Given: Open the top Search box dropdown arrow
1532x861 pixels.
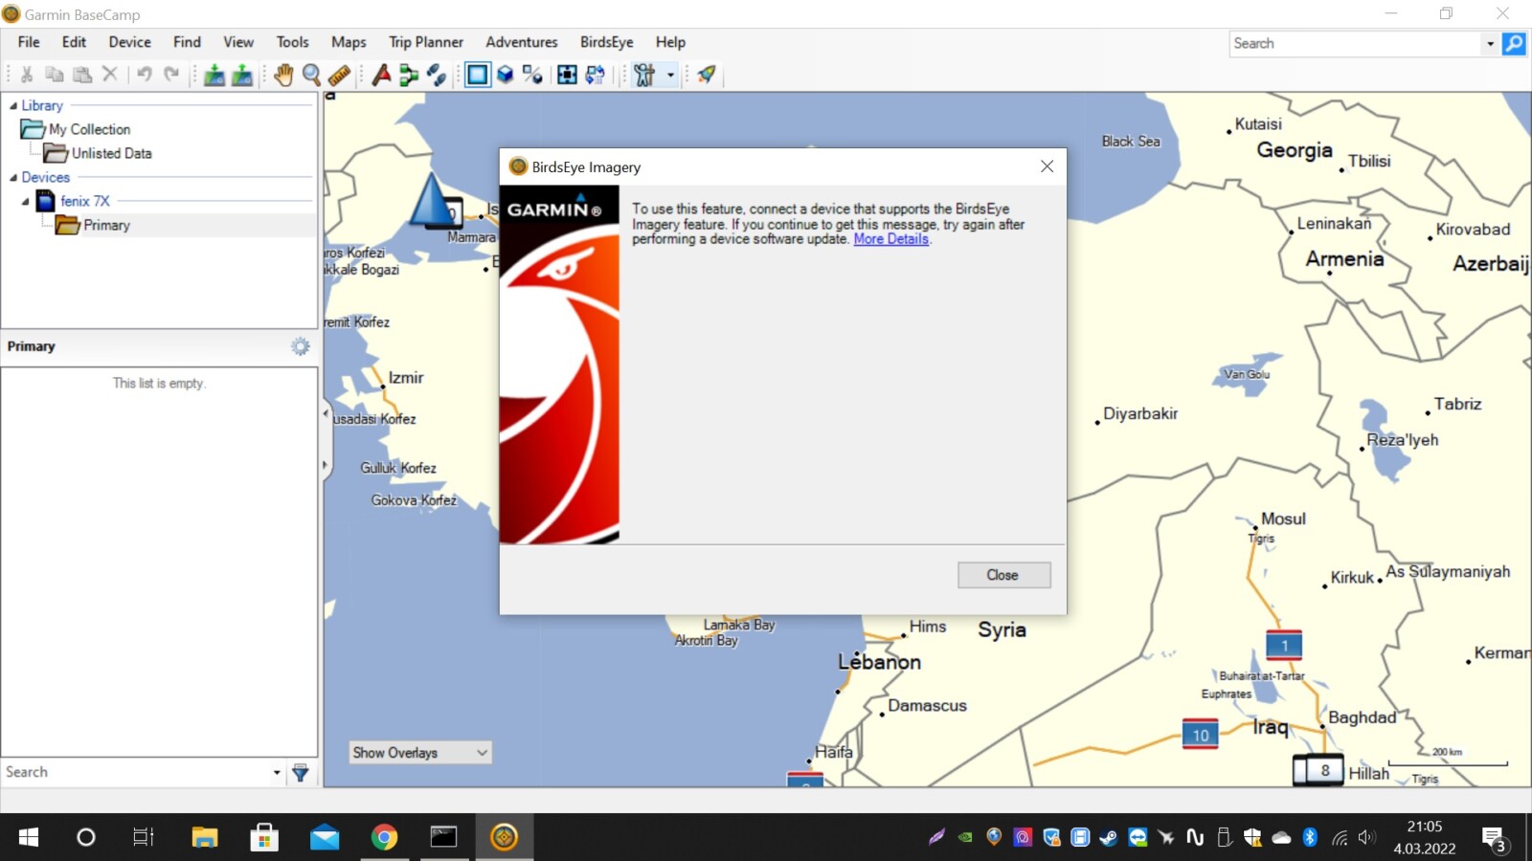Looking at the screenshot, I should point(1490,43).
